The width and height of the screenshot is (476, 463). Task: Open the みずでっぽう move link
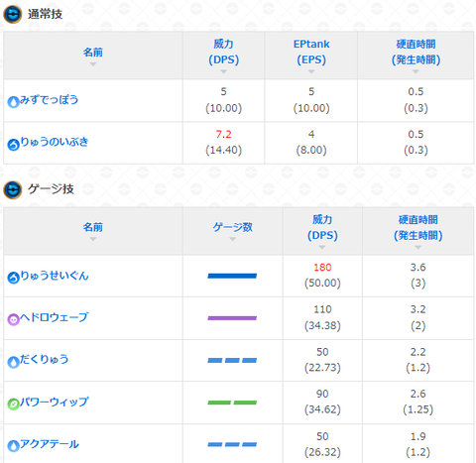click(49, 100)
